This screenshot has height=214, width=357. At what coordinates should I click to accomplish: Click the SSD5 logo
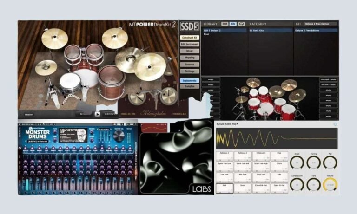point(190,26)
